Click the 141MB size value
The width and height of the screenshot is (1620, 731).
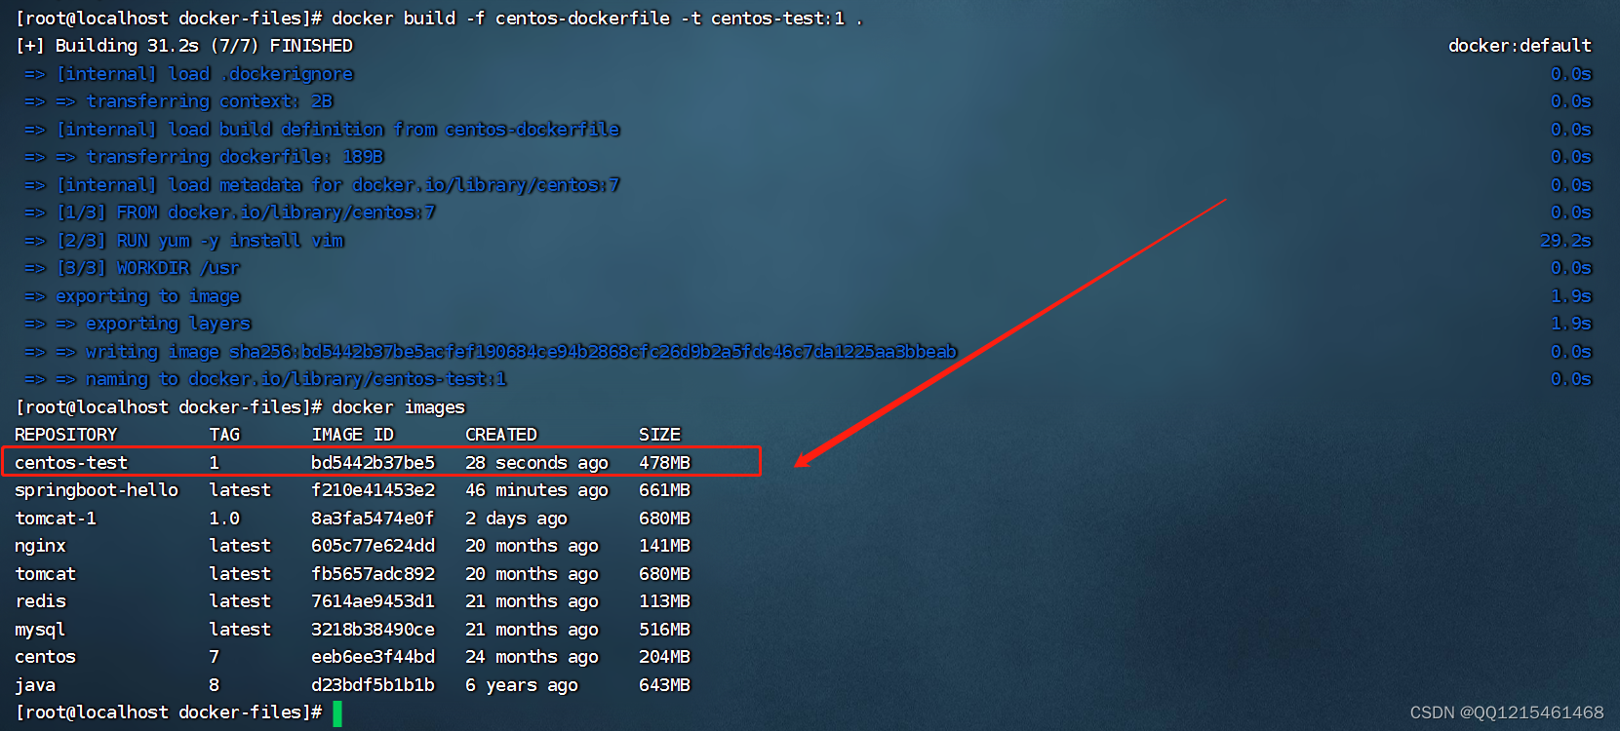[x=665, y=546]
